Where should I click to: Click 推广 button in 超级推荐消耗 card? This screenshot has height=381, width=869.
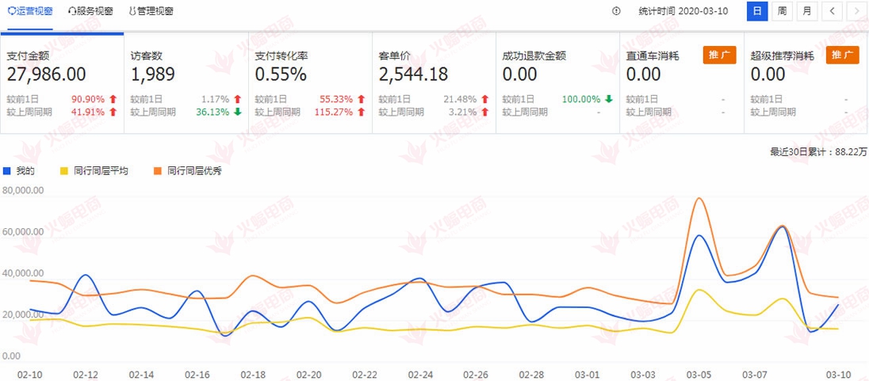pos(843,55)
